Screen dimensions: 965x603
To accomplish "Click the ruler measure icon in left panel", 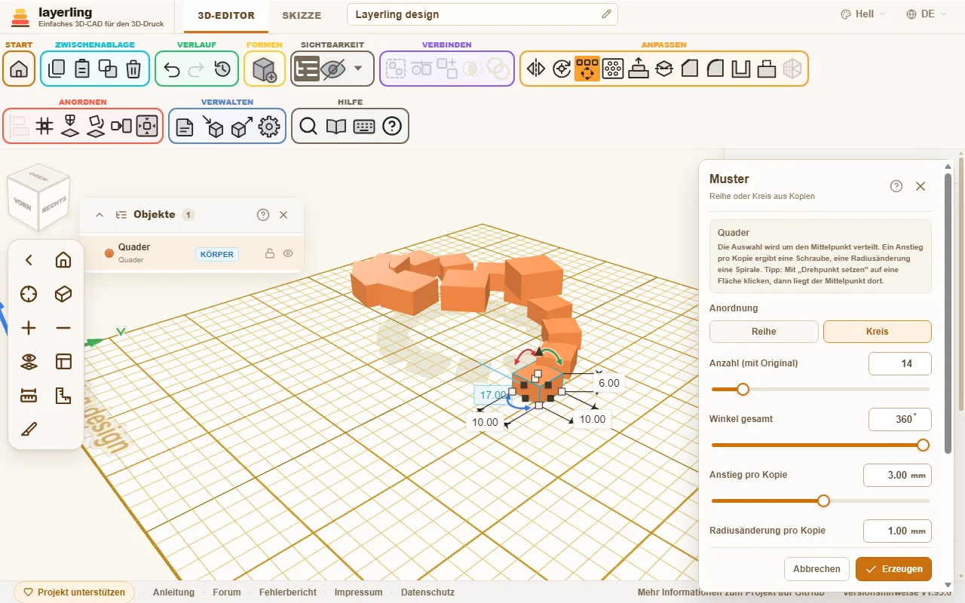I will (x=29, y=396).
